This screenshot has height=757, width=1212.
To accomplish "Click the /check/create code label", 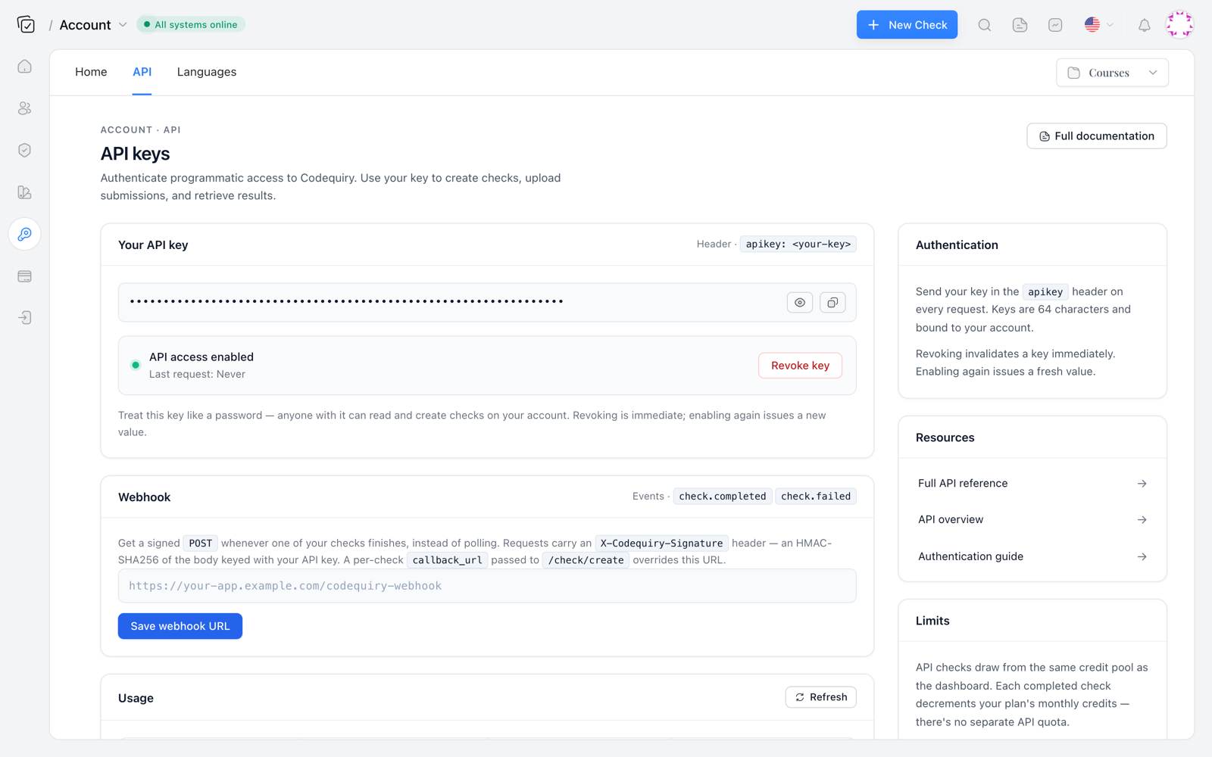I will pyautogui.click(x=586, y=560).
